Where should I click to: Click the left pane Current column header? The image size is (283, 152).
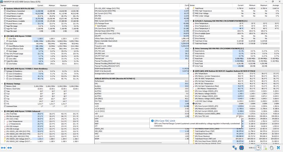point(38,5)
